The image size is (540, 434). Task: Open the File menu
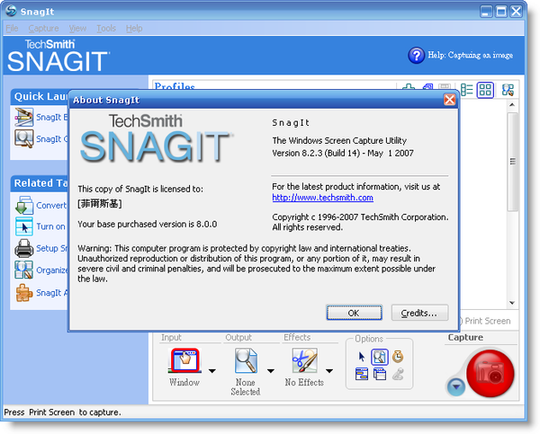[x=12, y=29]
